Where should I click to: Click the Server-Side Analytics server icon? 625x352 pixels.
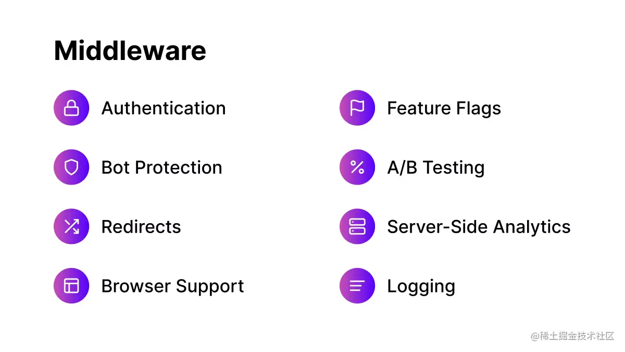[x=357, y=226]
